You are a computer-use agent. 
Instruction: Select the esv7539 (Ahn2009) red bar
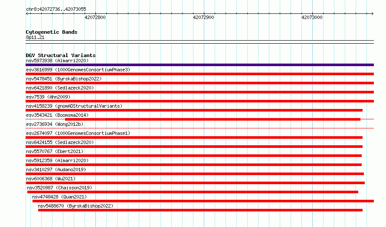(x=200, y=101)
